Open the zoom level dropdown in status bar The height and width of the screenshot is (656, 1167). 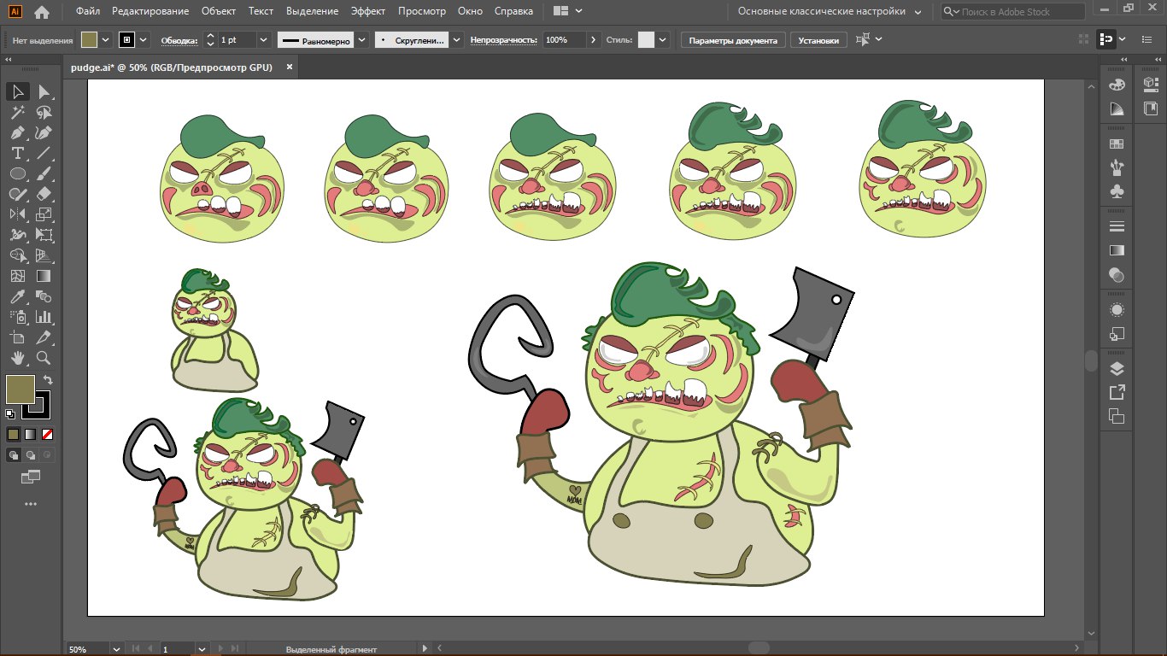[x=117, y=649]
